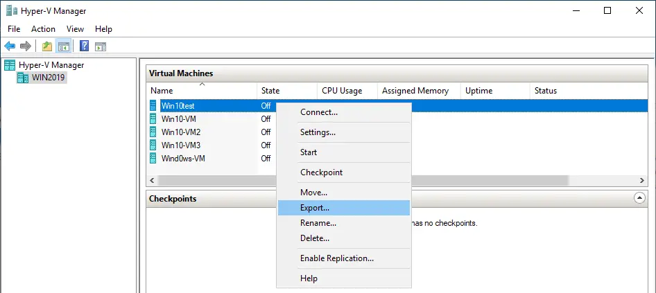Image resolution: width=656 pixels, height=293 pixels.
Task: Open the Action menu
Action: click(x=43, y=29)
